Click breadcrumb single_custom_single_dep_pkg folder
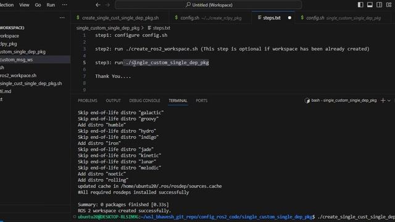The width and height of the screenshot is (395, 222). click(107, 28)
